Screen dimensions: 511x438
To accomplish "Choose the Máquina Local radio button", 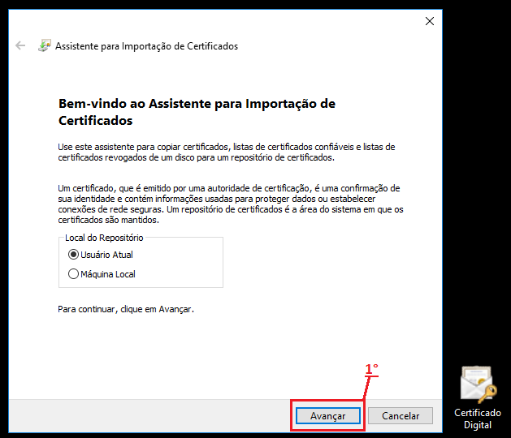I will tap(74, 274).
